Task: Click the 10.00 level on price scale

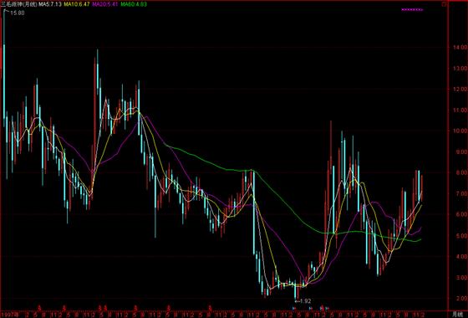Action: (460, 131)
